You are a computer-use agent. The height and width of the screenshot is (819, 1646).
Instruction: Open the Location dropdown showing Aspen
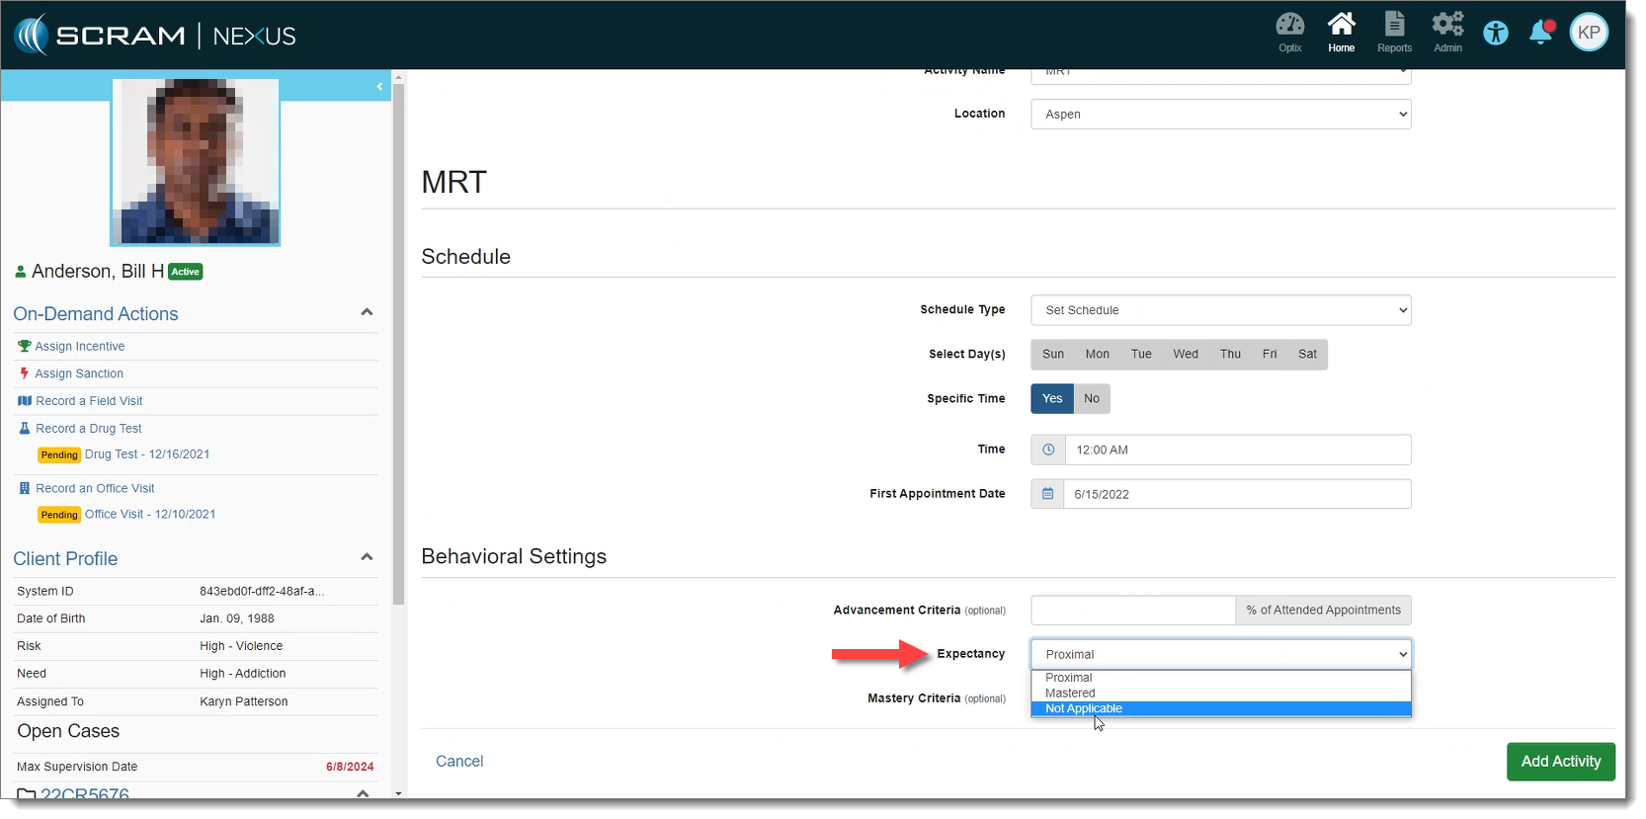(1220, 115)
